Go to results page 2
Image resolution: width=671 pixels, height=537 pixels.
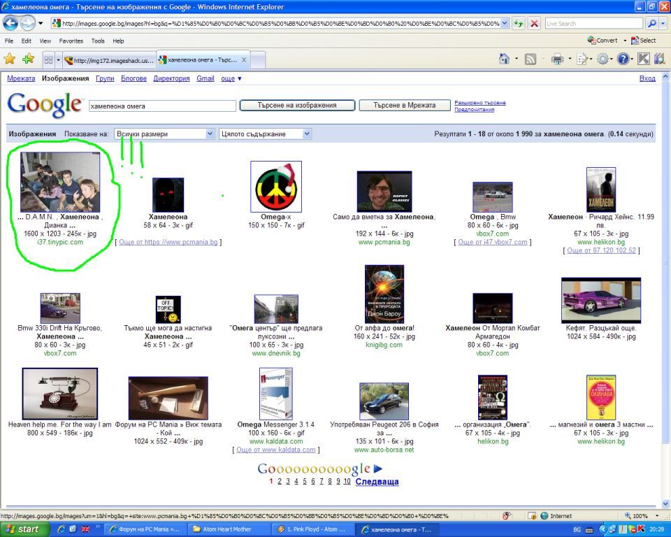click(x=280, y=481)
